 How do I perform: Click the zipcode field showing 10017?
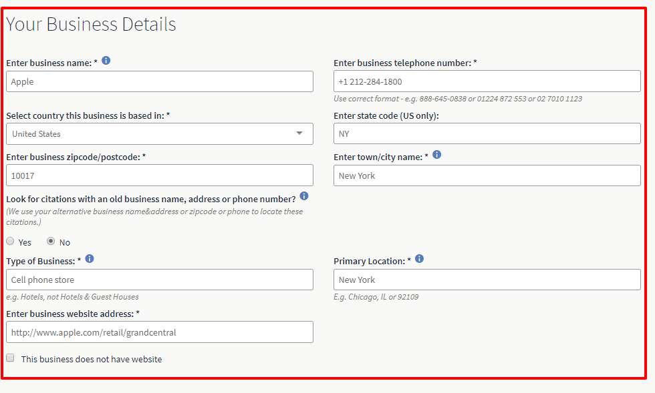click(160, 175)
